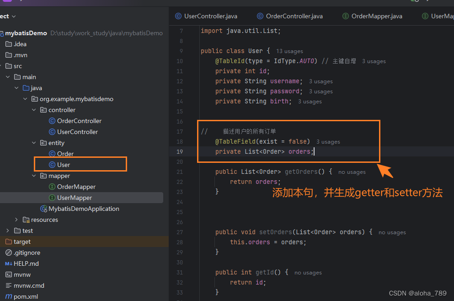
Task: Click '3 usages' hint beside password field
Action: click(x=321, y=91)
